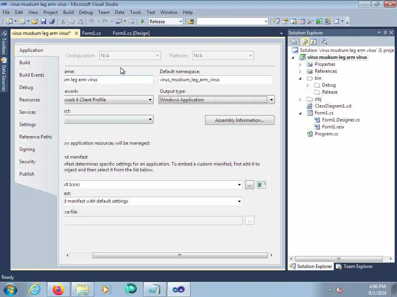This screenshot has width=397, height=297.
Task: Click the New Project toolbar icon
Action: pos(9,22)
